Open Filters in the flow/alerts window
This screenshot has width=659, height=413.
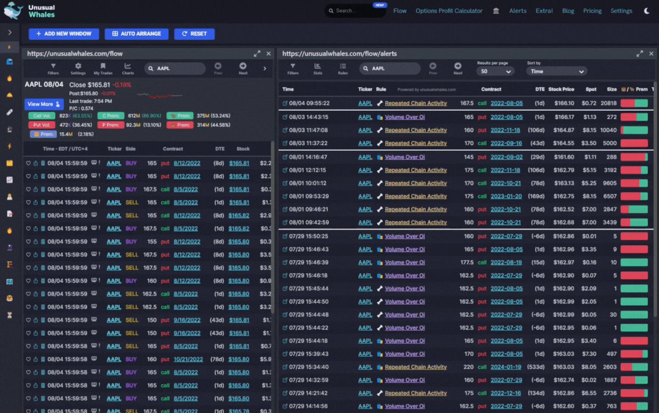293,68
